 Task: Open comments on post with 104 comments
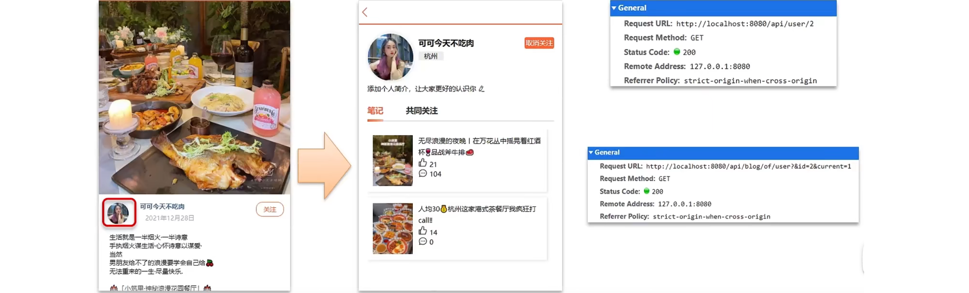[x=422, y=174]
